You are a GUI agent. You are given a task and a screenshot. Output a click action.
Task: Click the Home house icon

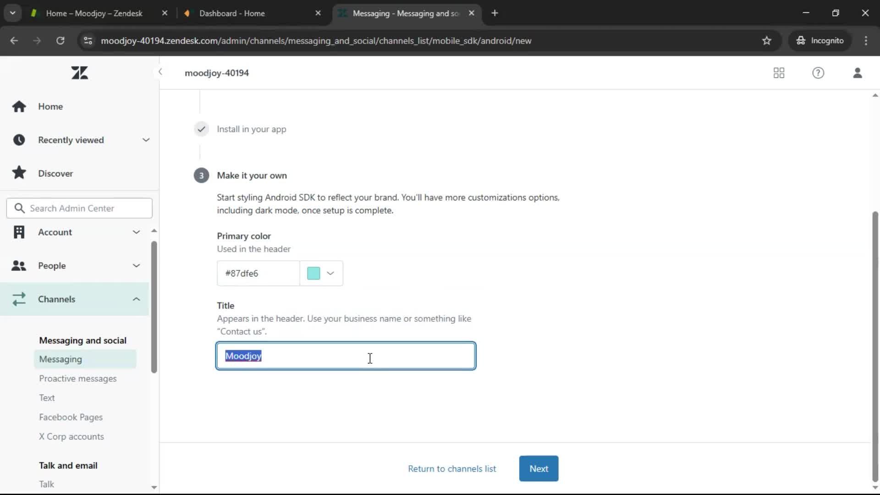(19, 106)
